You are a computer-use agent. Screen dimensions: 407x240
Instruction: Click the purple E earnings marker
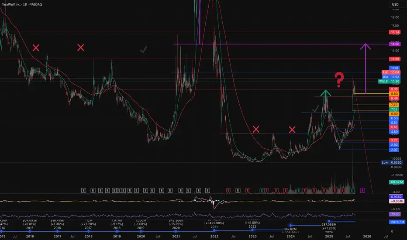(362, 190)
